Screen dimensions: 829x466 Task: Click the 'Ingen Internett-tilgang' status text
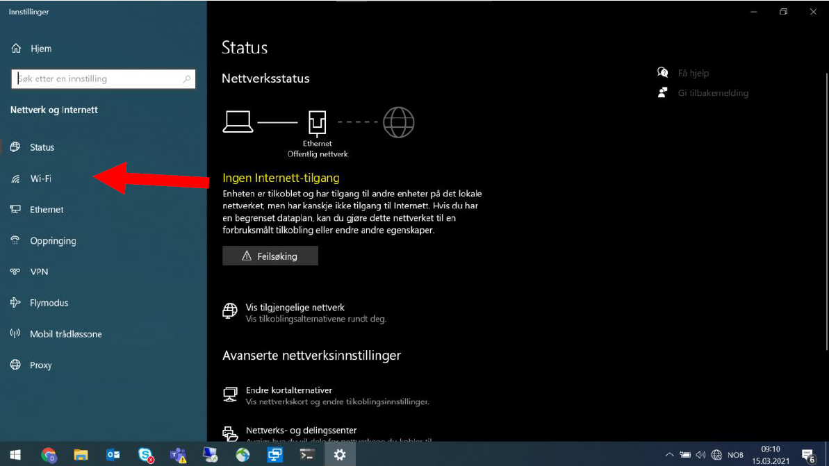click(x=281, y=178)
